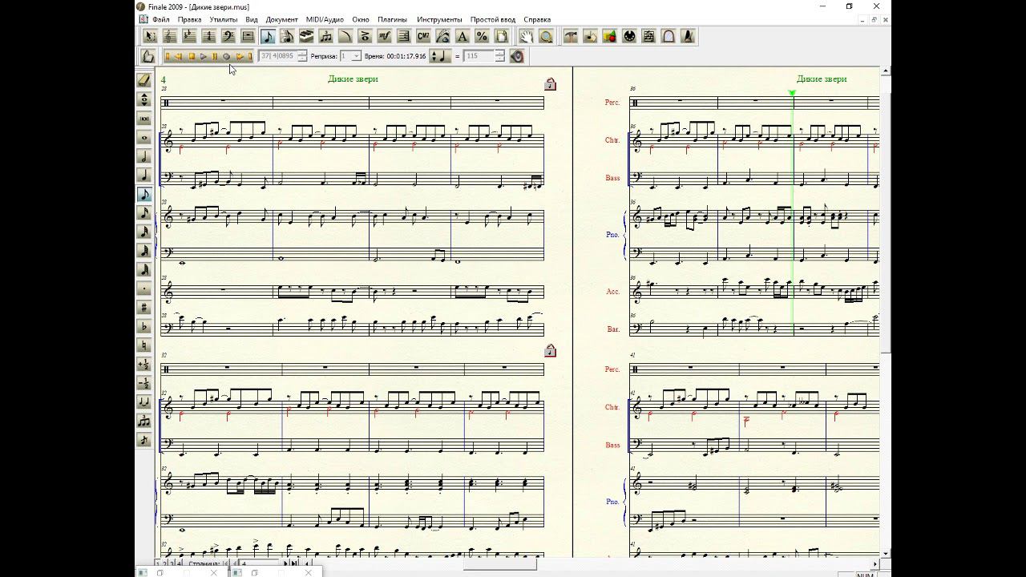Choose the quarter note duration
Screen dimensions: 1026x577
pos(144,176)
